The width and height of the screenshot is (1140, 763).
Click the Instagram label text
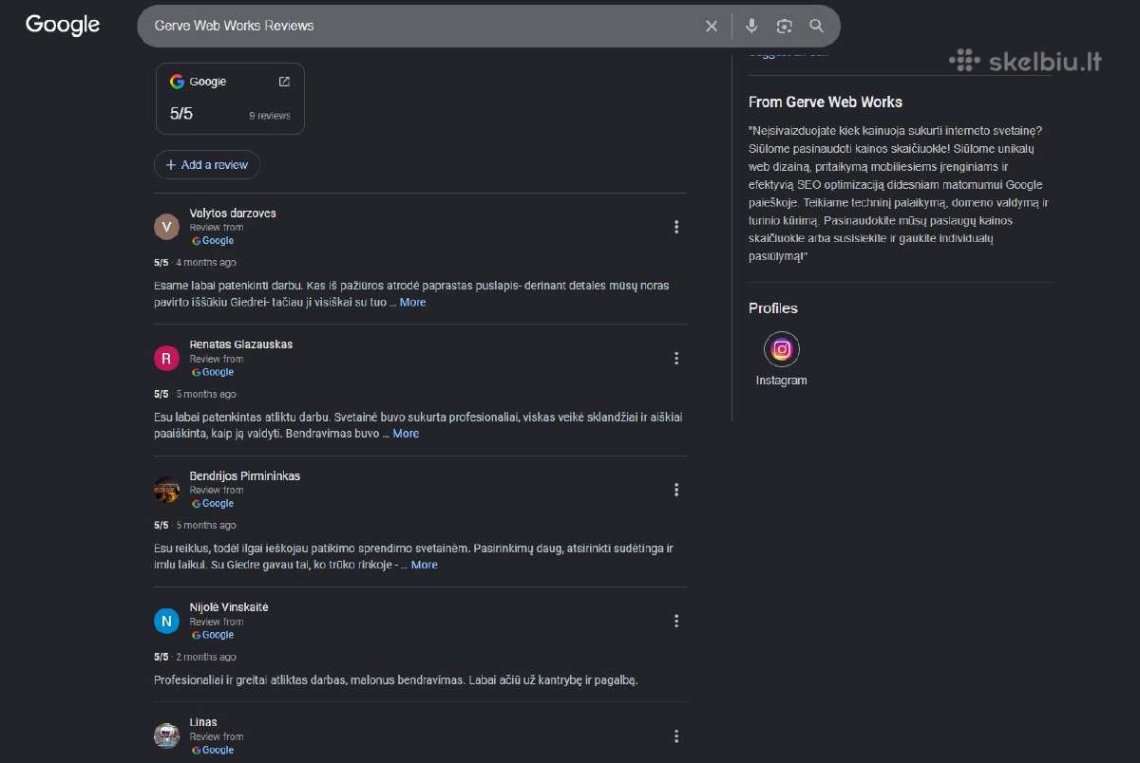[x=782, y=381]
